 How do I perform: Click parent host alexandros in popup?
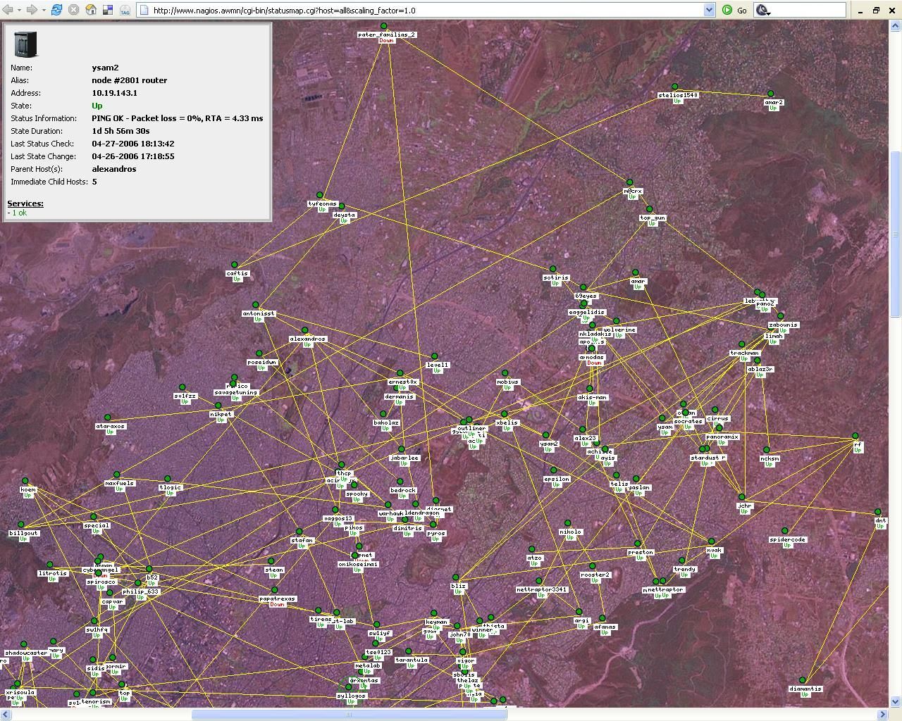(114, 169)
